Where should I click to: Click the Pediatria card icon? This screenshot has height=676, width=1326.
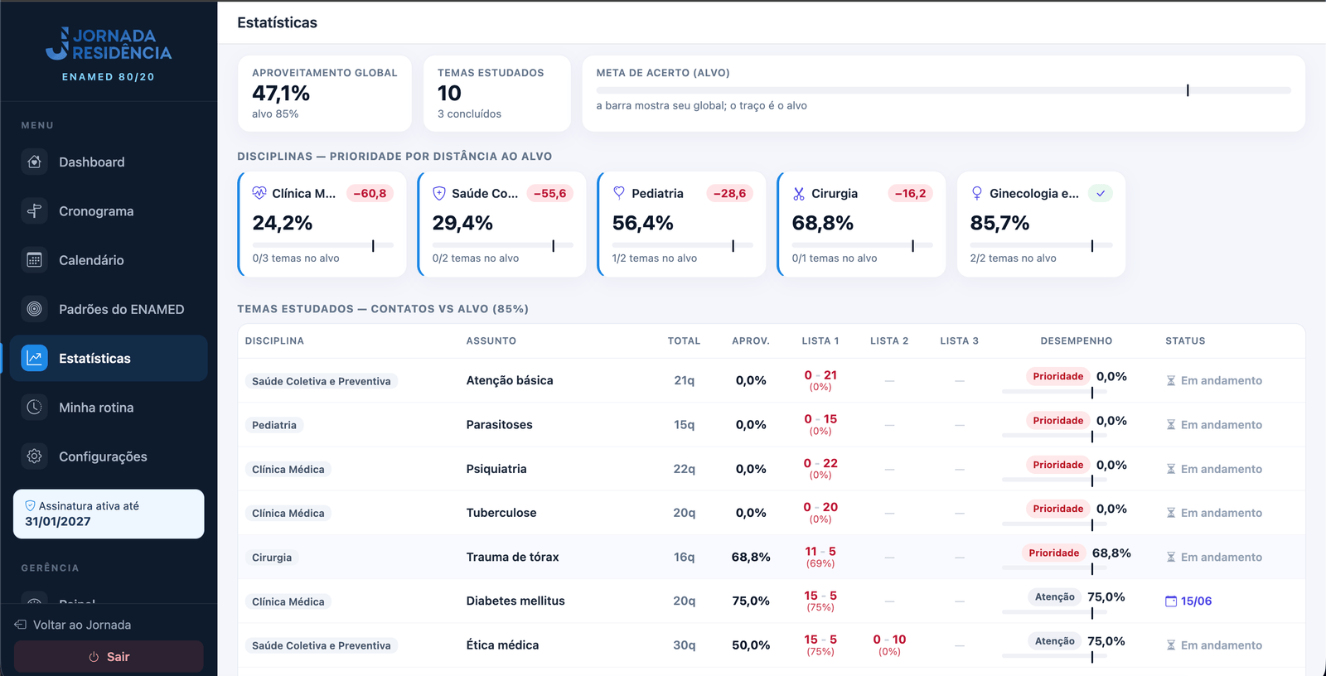point(619,193)
